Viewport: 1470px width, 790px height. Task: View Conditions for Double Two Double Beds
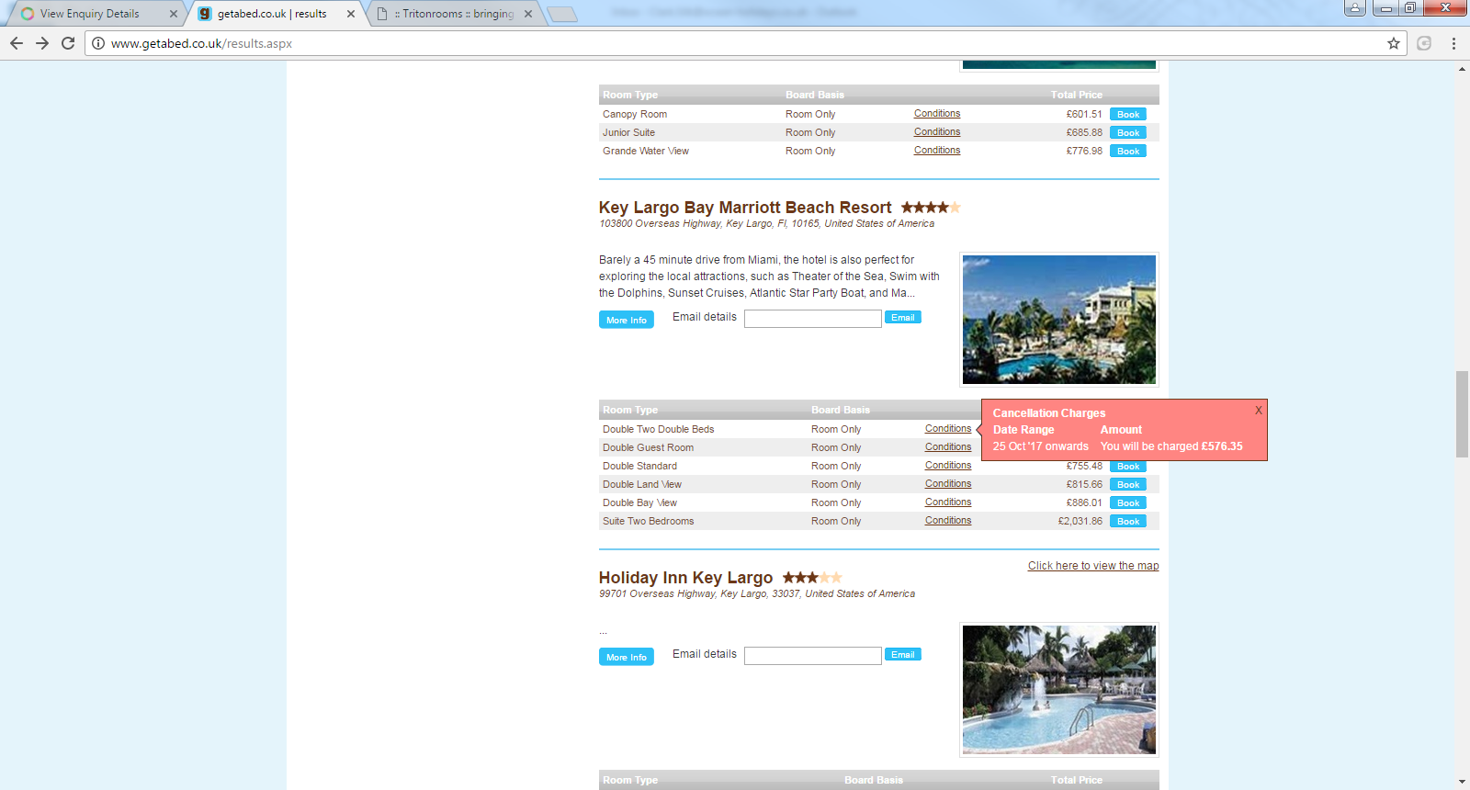pos(948,429)
